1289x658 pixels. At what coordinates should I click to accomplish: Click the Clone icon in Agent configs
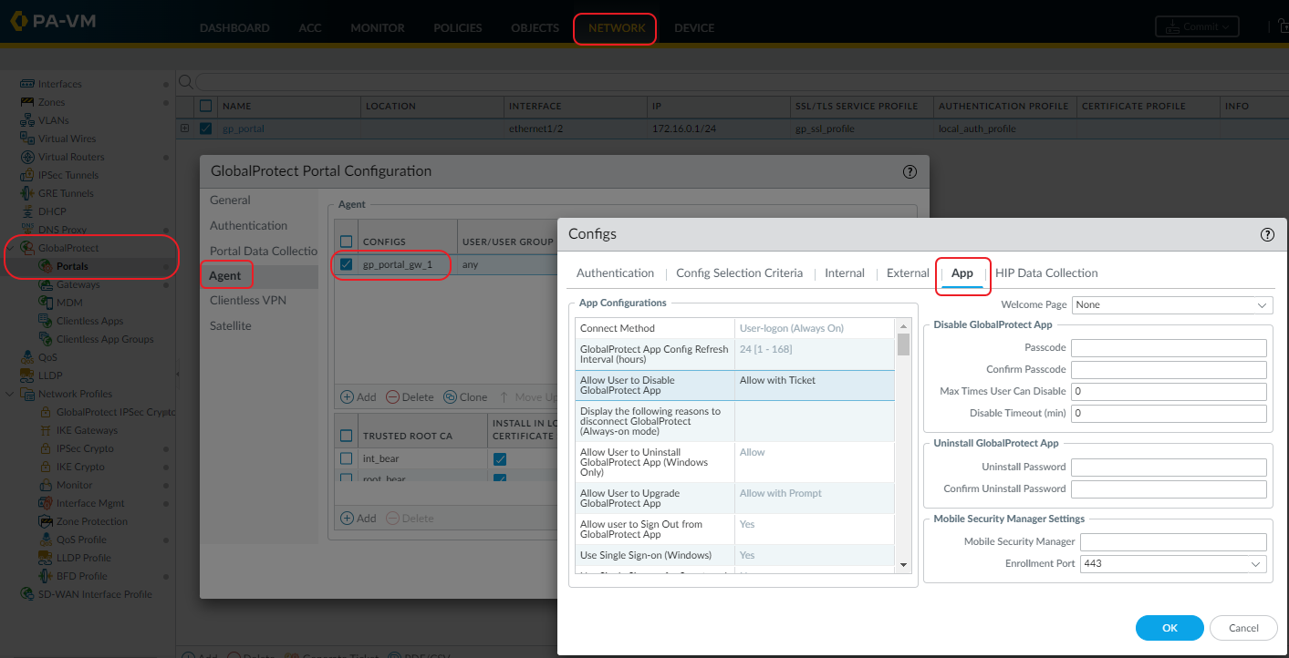(x=451, y=397)
